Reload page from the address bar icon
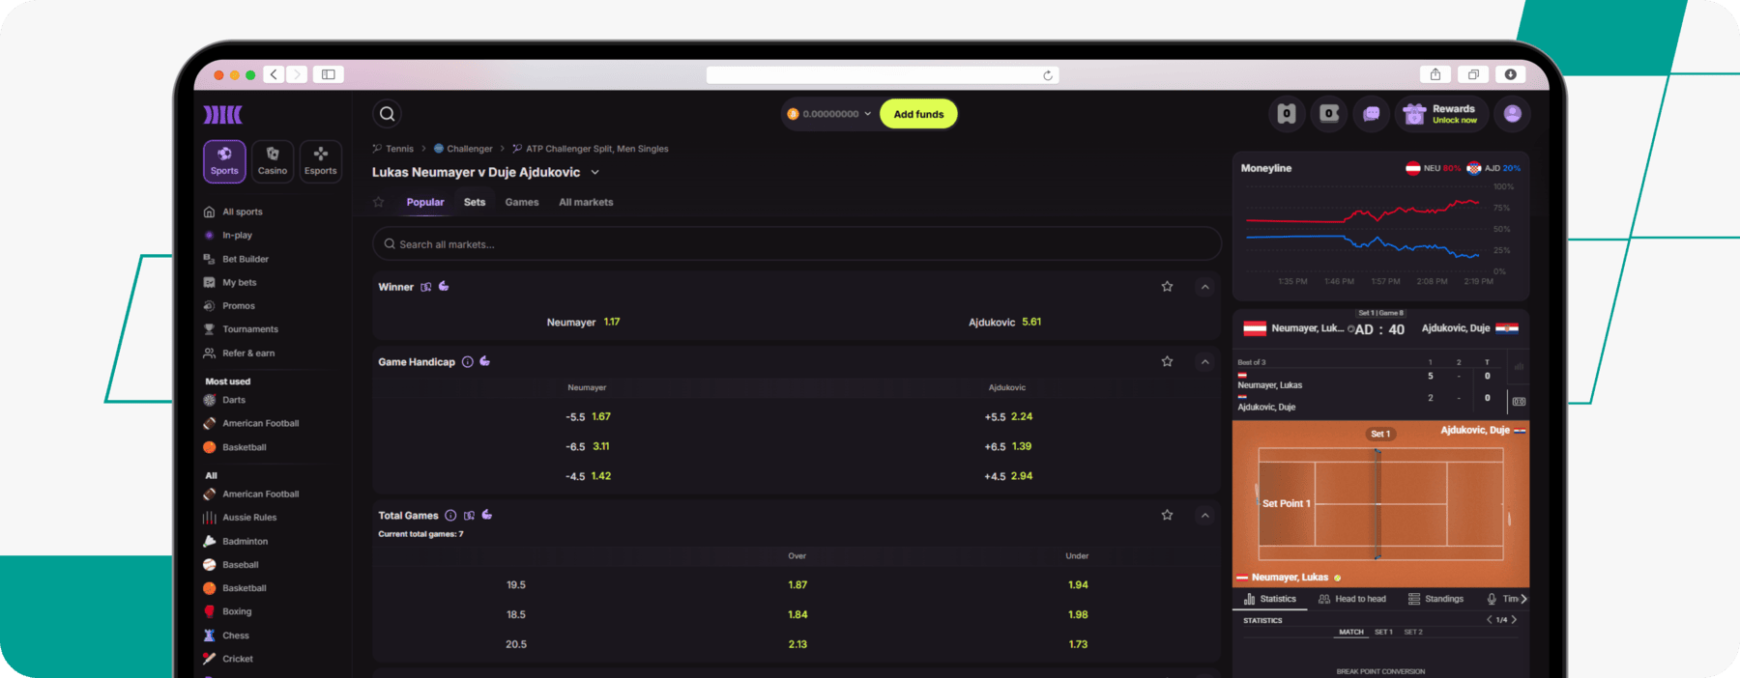This screenshot has width=1740, height=678. click(x=1048, y=75)
